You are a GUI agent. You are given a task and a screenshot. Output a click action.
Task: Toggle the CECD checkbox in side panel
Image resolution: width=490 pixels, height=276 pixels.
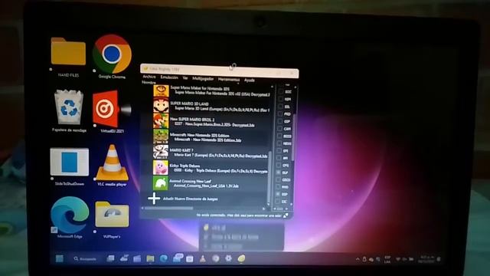(x=278, y=180)
